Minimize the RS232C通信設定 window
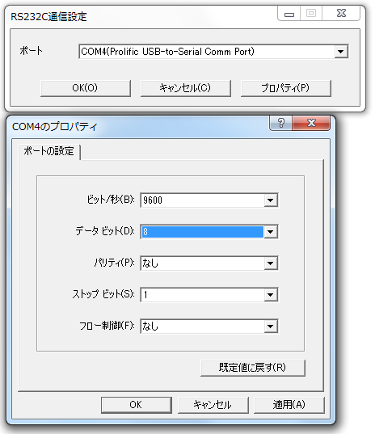 [289, 14]
